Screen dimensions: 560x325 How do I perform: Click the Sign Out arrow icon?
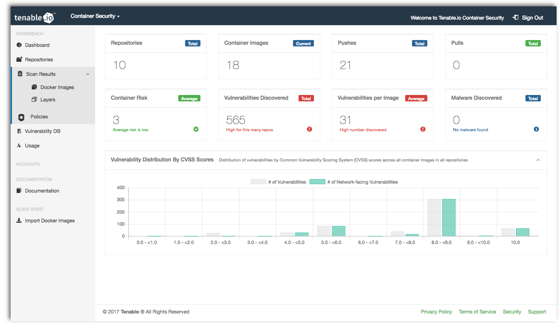click(516, 17)
